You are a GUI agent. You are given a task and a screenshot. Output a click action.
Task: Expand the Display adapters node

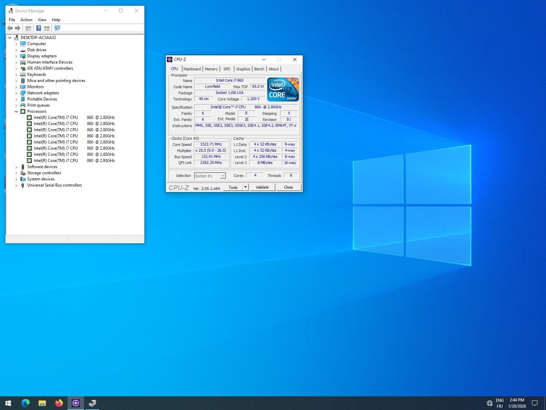click(16, 56)
